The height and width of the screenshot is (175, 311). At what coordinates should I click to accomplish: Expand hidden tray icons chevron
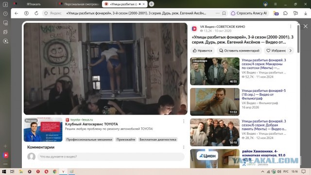coord(262,172)
